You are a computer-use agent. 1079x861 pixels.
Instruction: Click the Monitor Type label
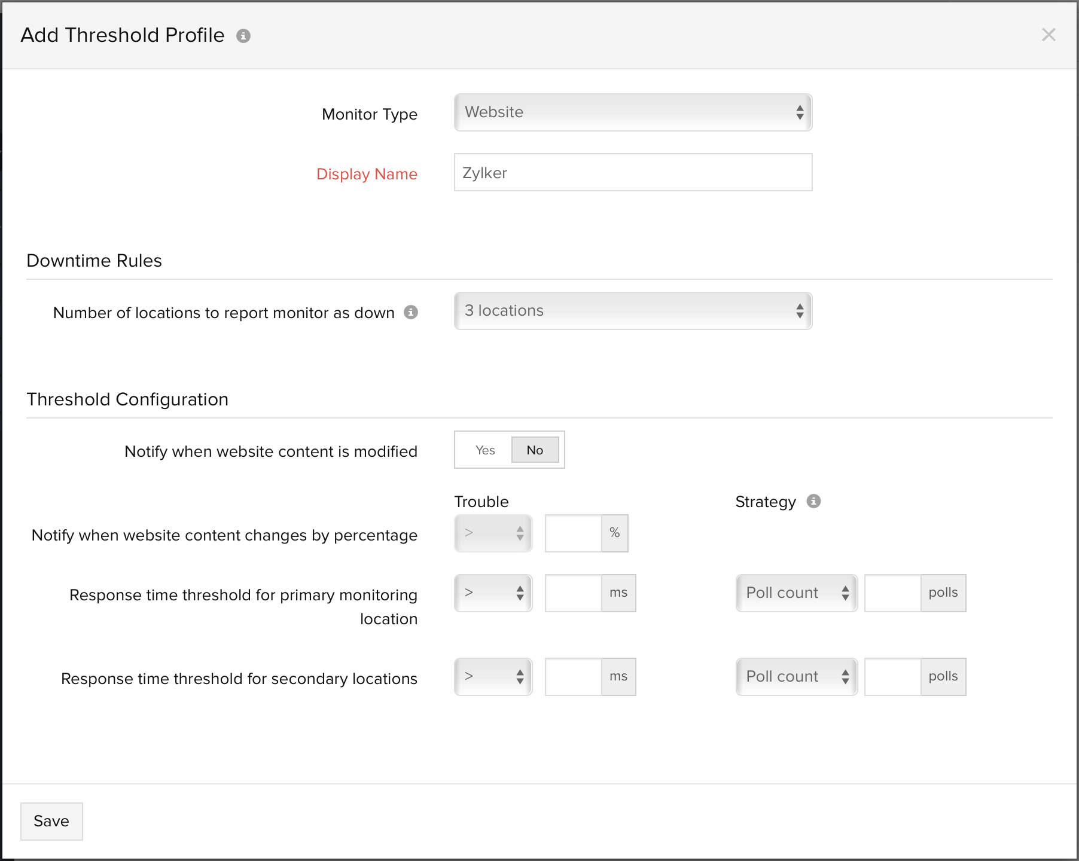point(370,114)
